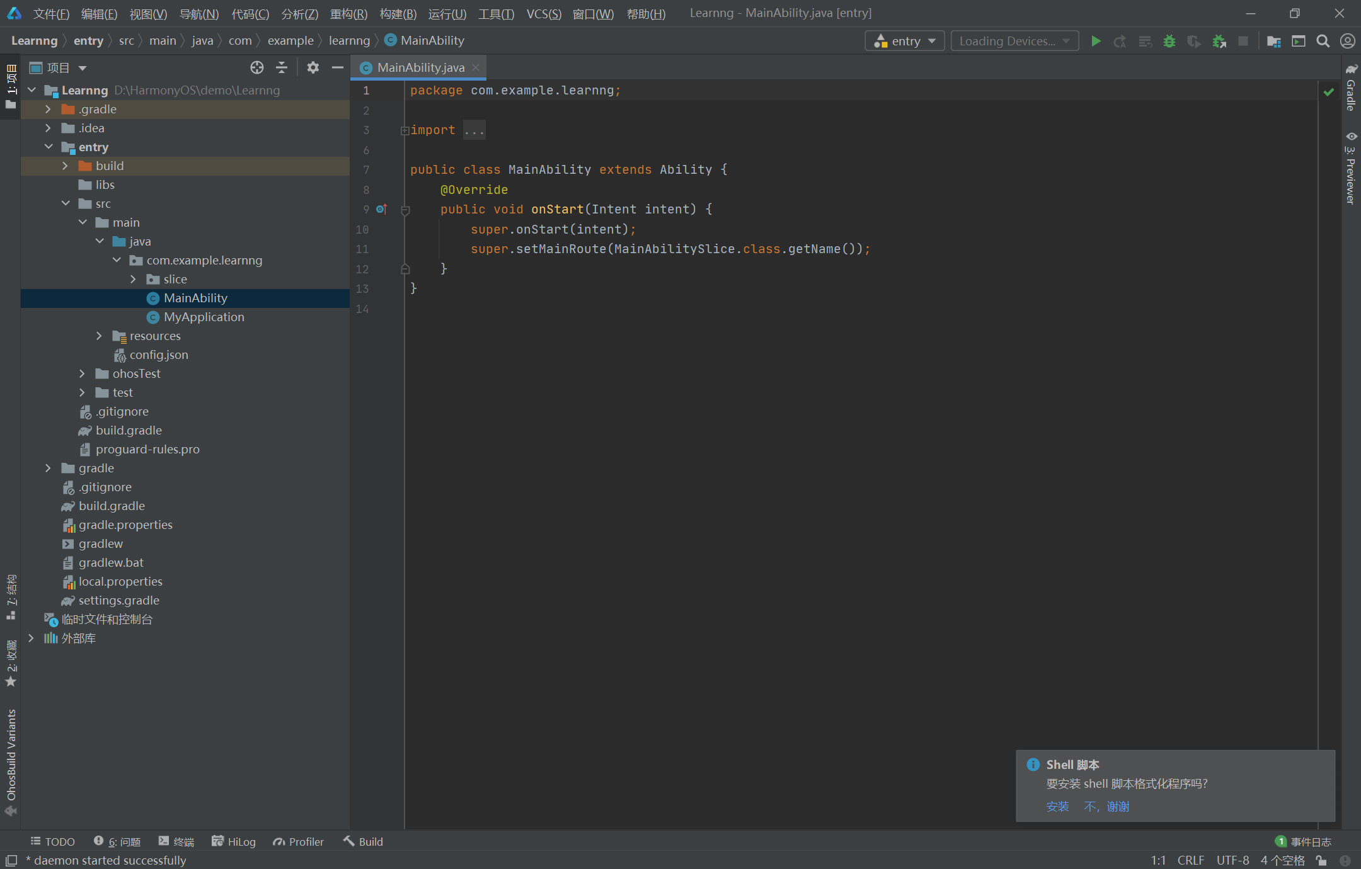Image resolution: width=1361 pixels, height=869 pixels.
Task: Collapse all in project panel
Action: pos(282,67)
